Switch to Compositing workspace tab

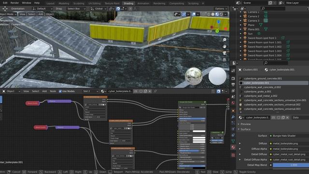[x=177, y=3]
